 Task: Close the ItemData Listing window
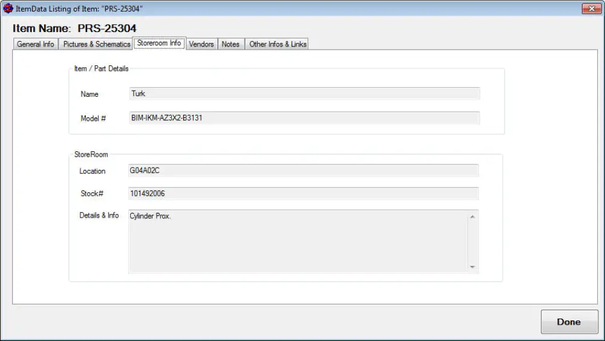point(590,8)
